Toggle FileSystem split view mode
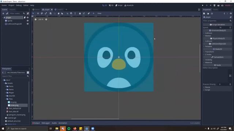 click(x=28, y=72)
